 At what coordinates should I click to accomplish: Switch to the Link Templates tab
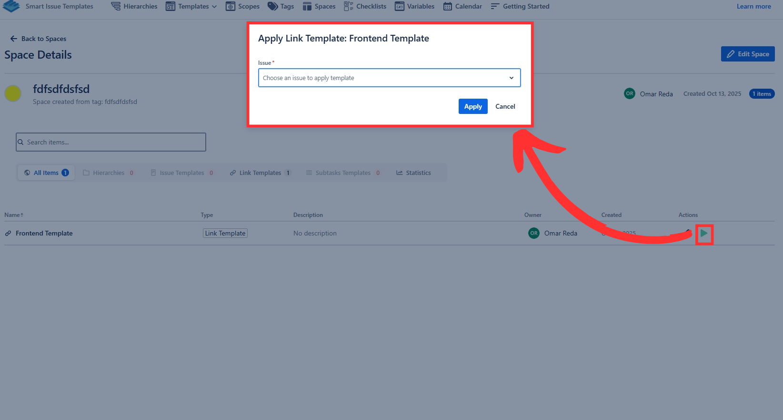point(260,173)
